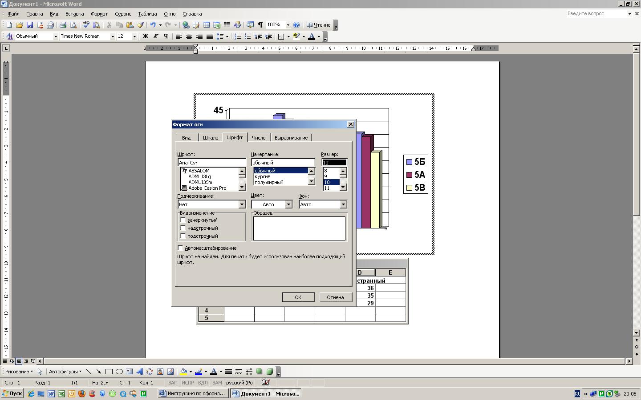Open the font size 12 dropdown
This screenshot has height=400, width=641.
coord(134,36)
